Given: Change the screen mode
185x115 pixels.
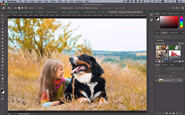Looking at the screenshot, I should coord(2,99).
